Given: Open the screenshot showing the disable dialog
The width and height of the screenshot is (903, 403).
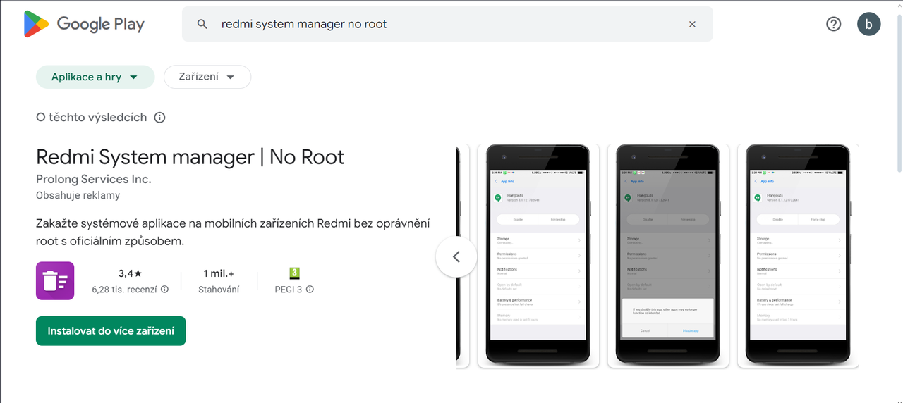Looking at the screenshot, I should pyautogui.click(x=668, y=256).
